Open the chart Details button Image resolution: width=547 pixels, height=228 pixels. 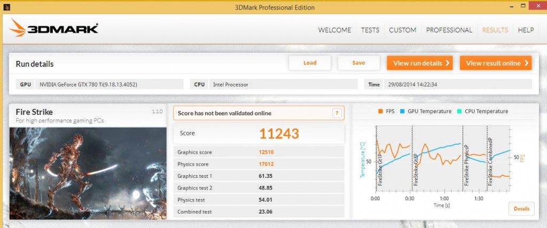521,209
